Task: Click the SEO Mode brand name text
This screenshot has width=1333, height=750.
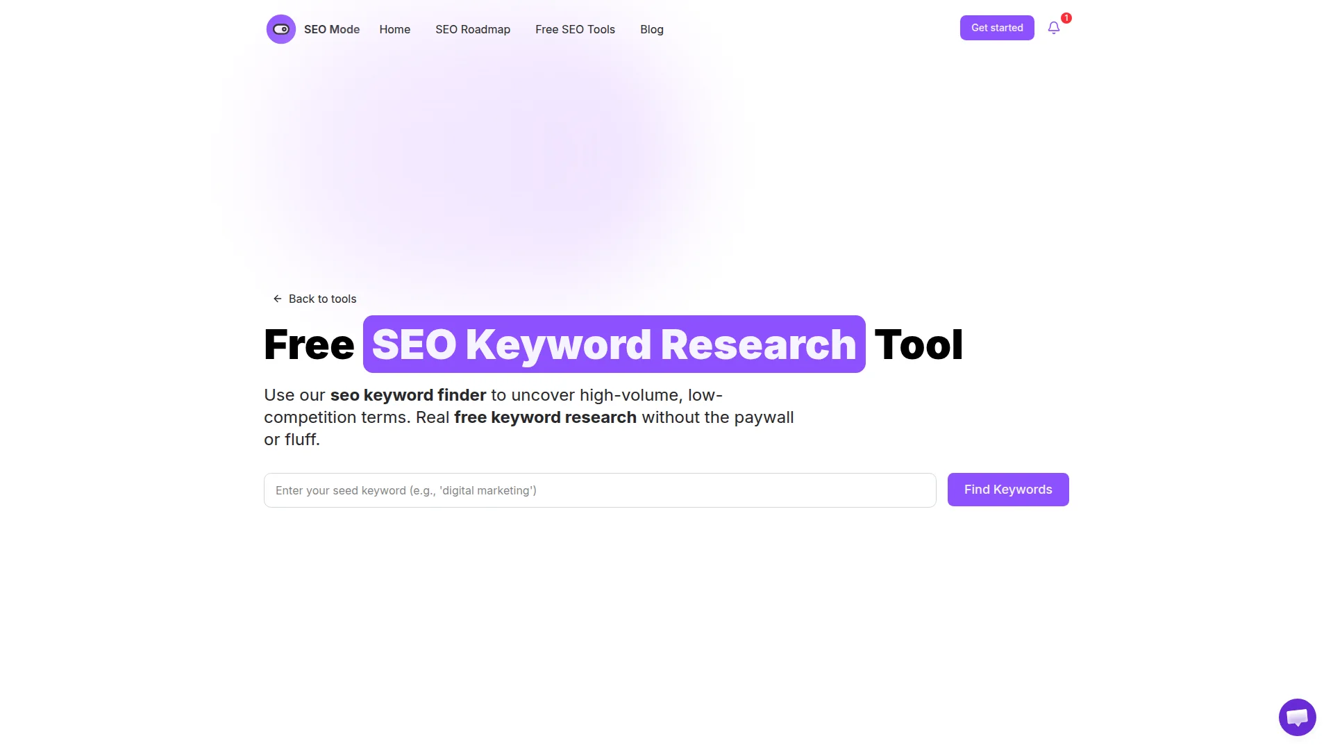Action: pyautogui.click(x=333, y=29)
